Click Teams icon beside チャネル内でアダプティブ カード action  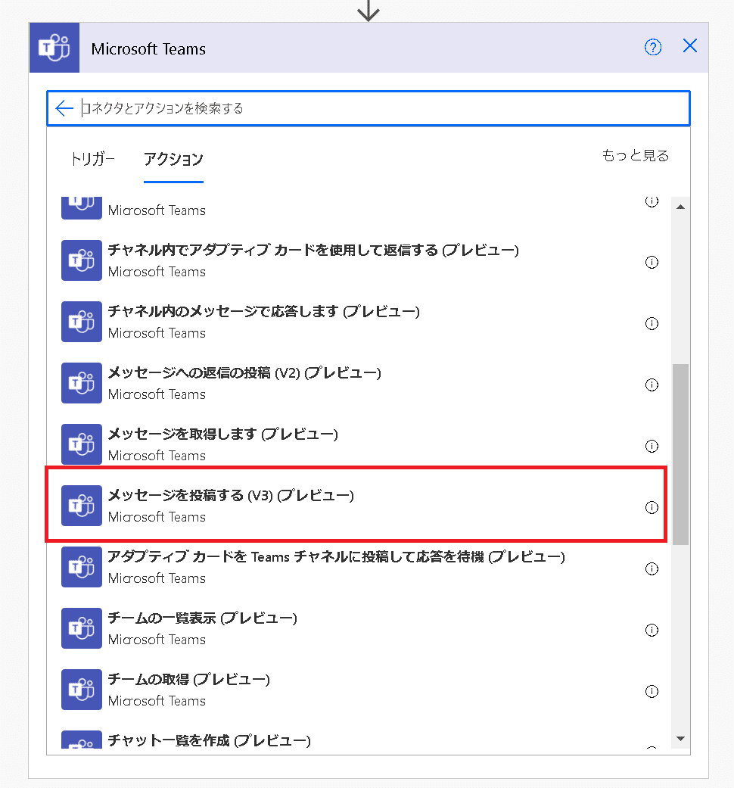[82, 260]
